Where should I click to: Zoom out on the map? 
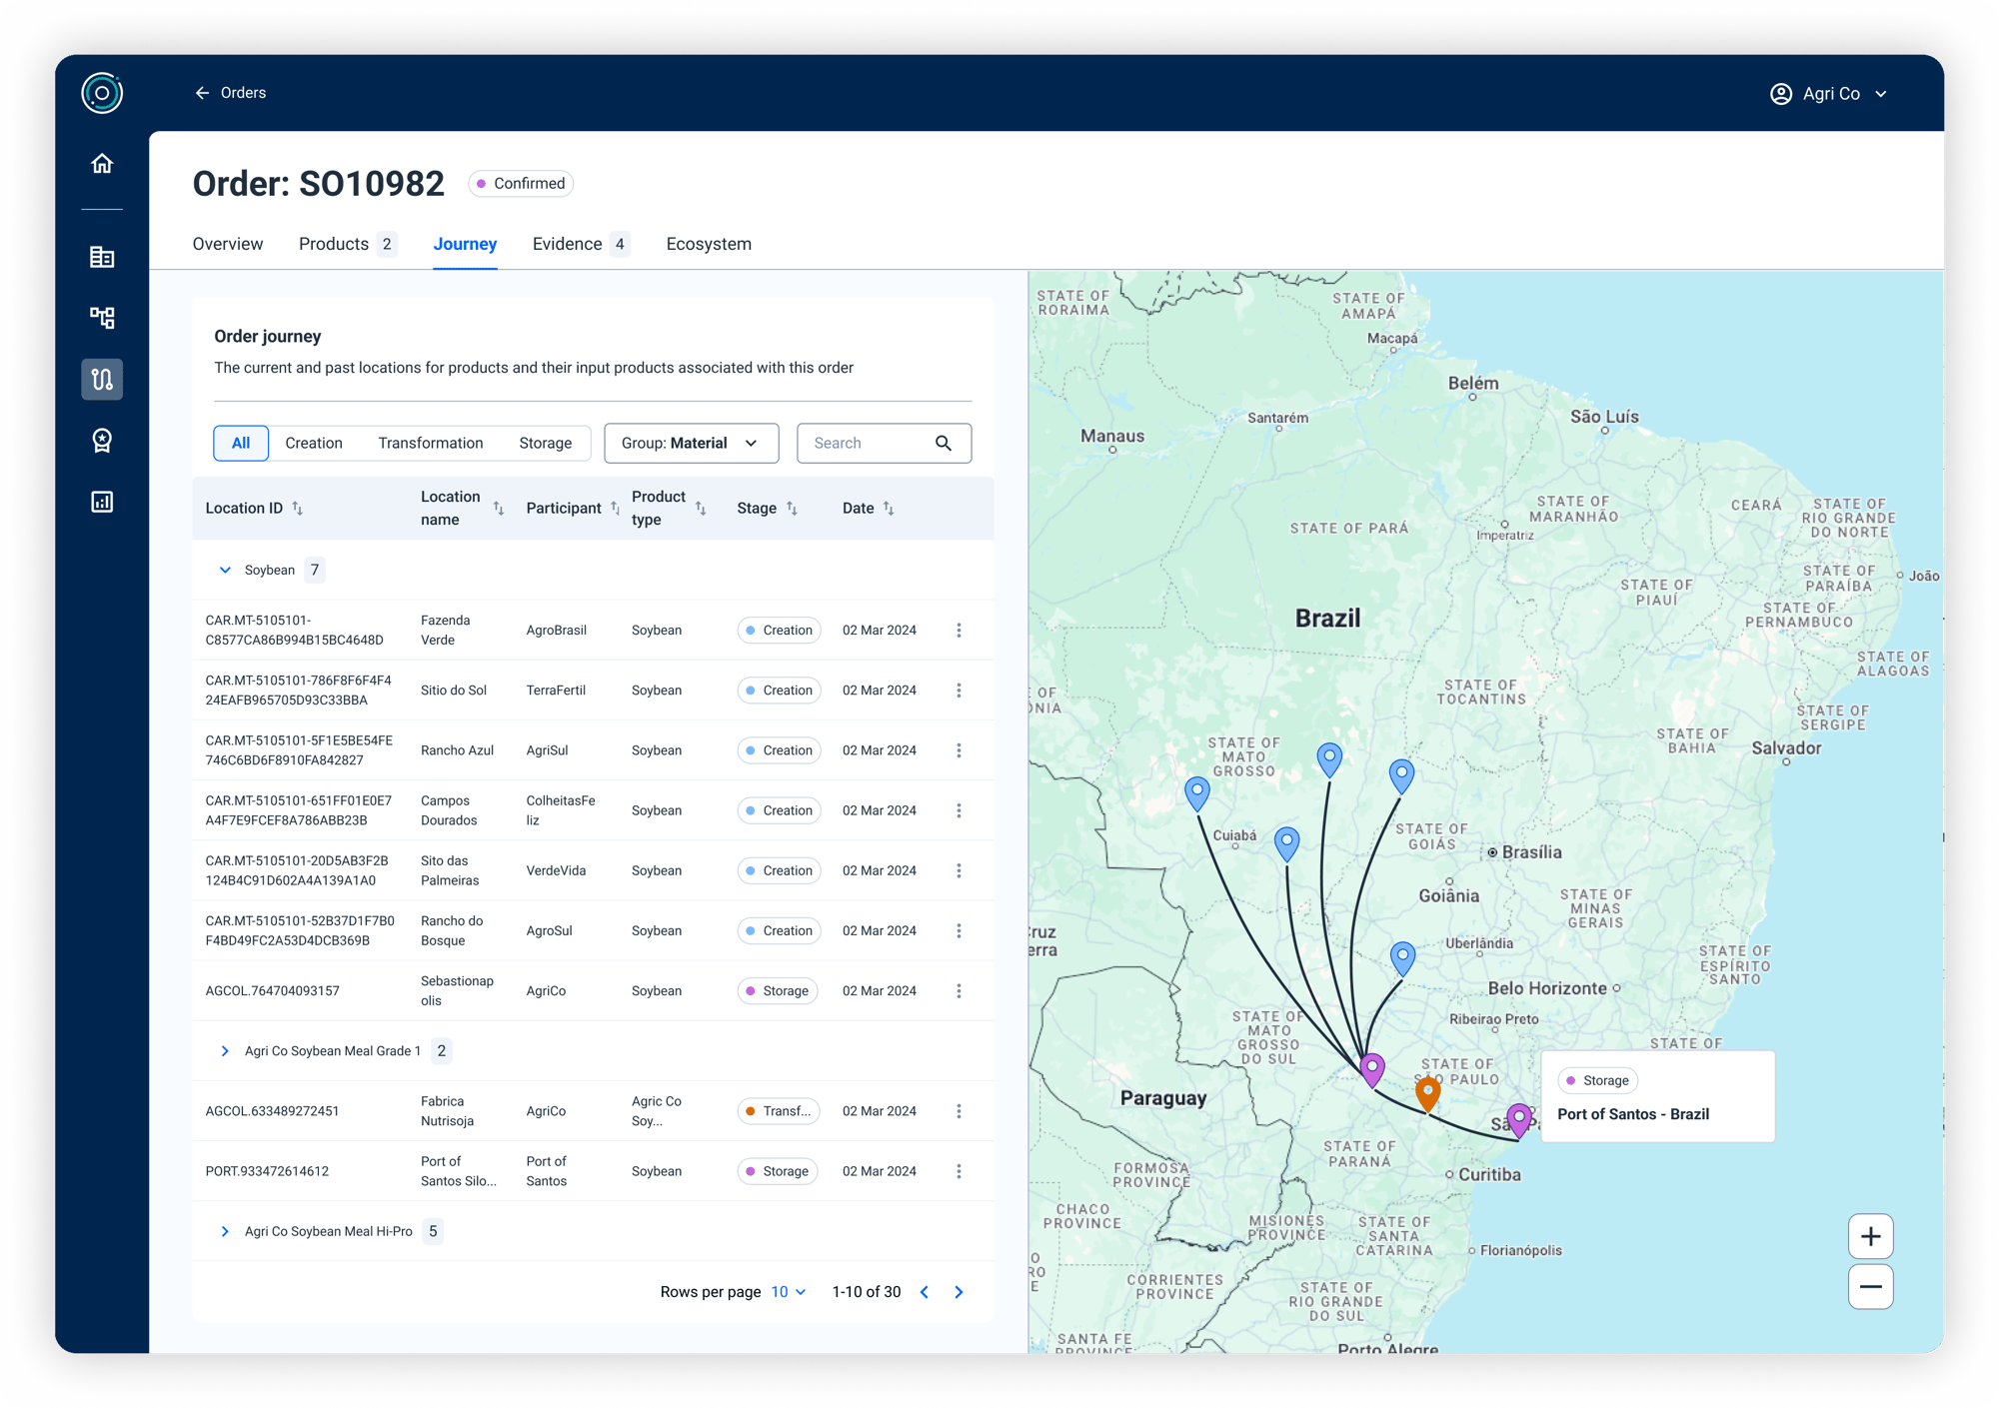[x=1871, y=1287]
